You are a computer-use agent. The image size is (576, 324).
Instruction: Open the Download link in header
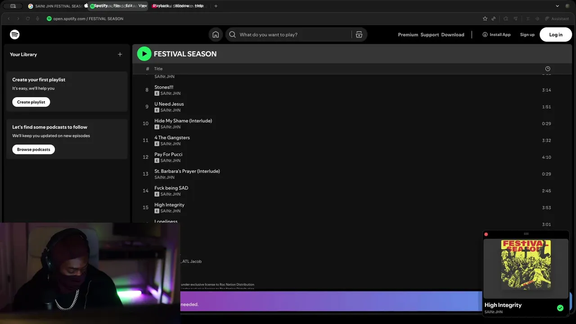click(453, 35)
